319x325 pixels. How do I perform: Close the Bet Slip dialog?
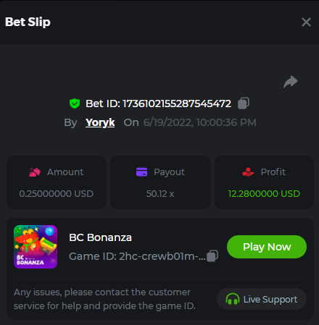coord(306,22)
